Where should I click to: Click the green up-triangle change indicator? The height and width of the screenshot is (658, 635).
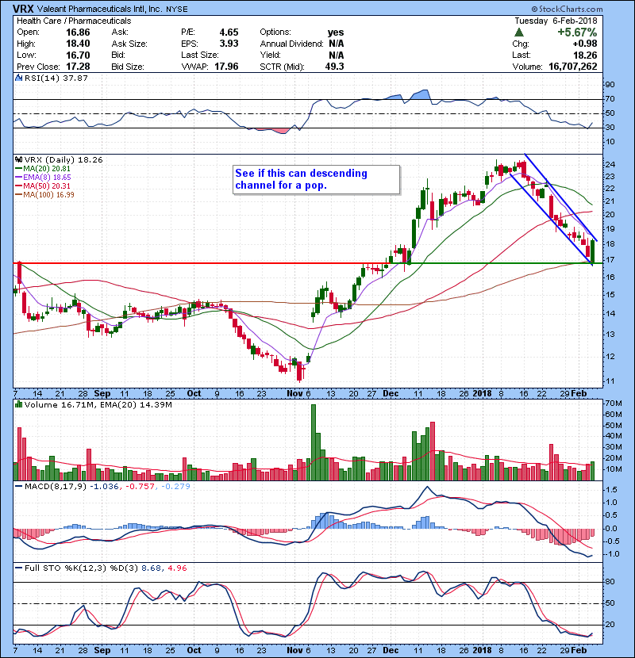[x=518, y=33]
